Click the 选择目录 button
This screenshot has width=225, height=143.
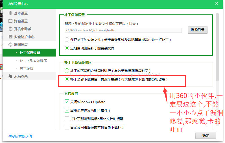tap(197, 30)
